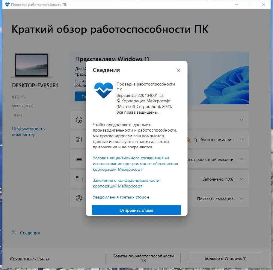Click the PC Health Check logo in the Сведения dialog

(103, 90)
